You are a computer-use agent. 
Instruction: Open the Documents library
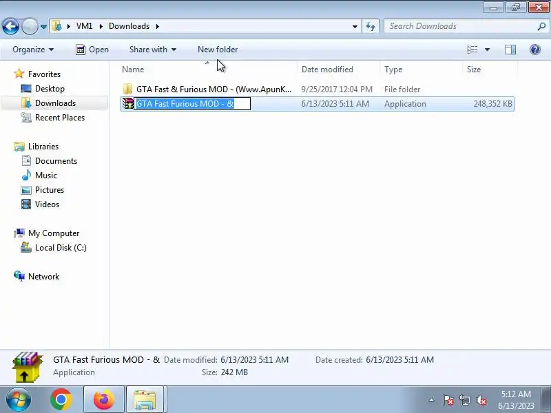coord(56,161)
